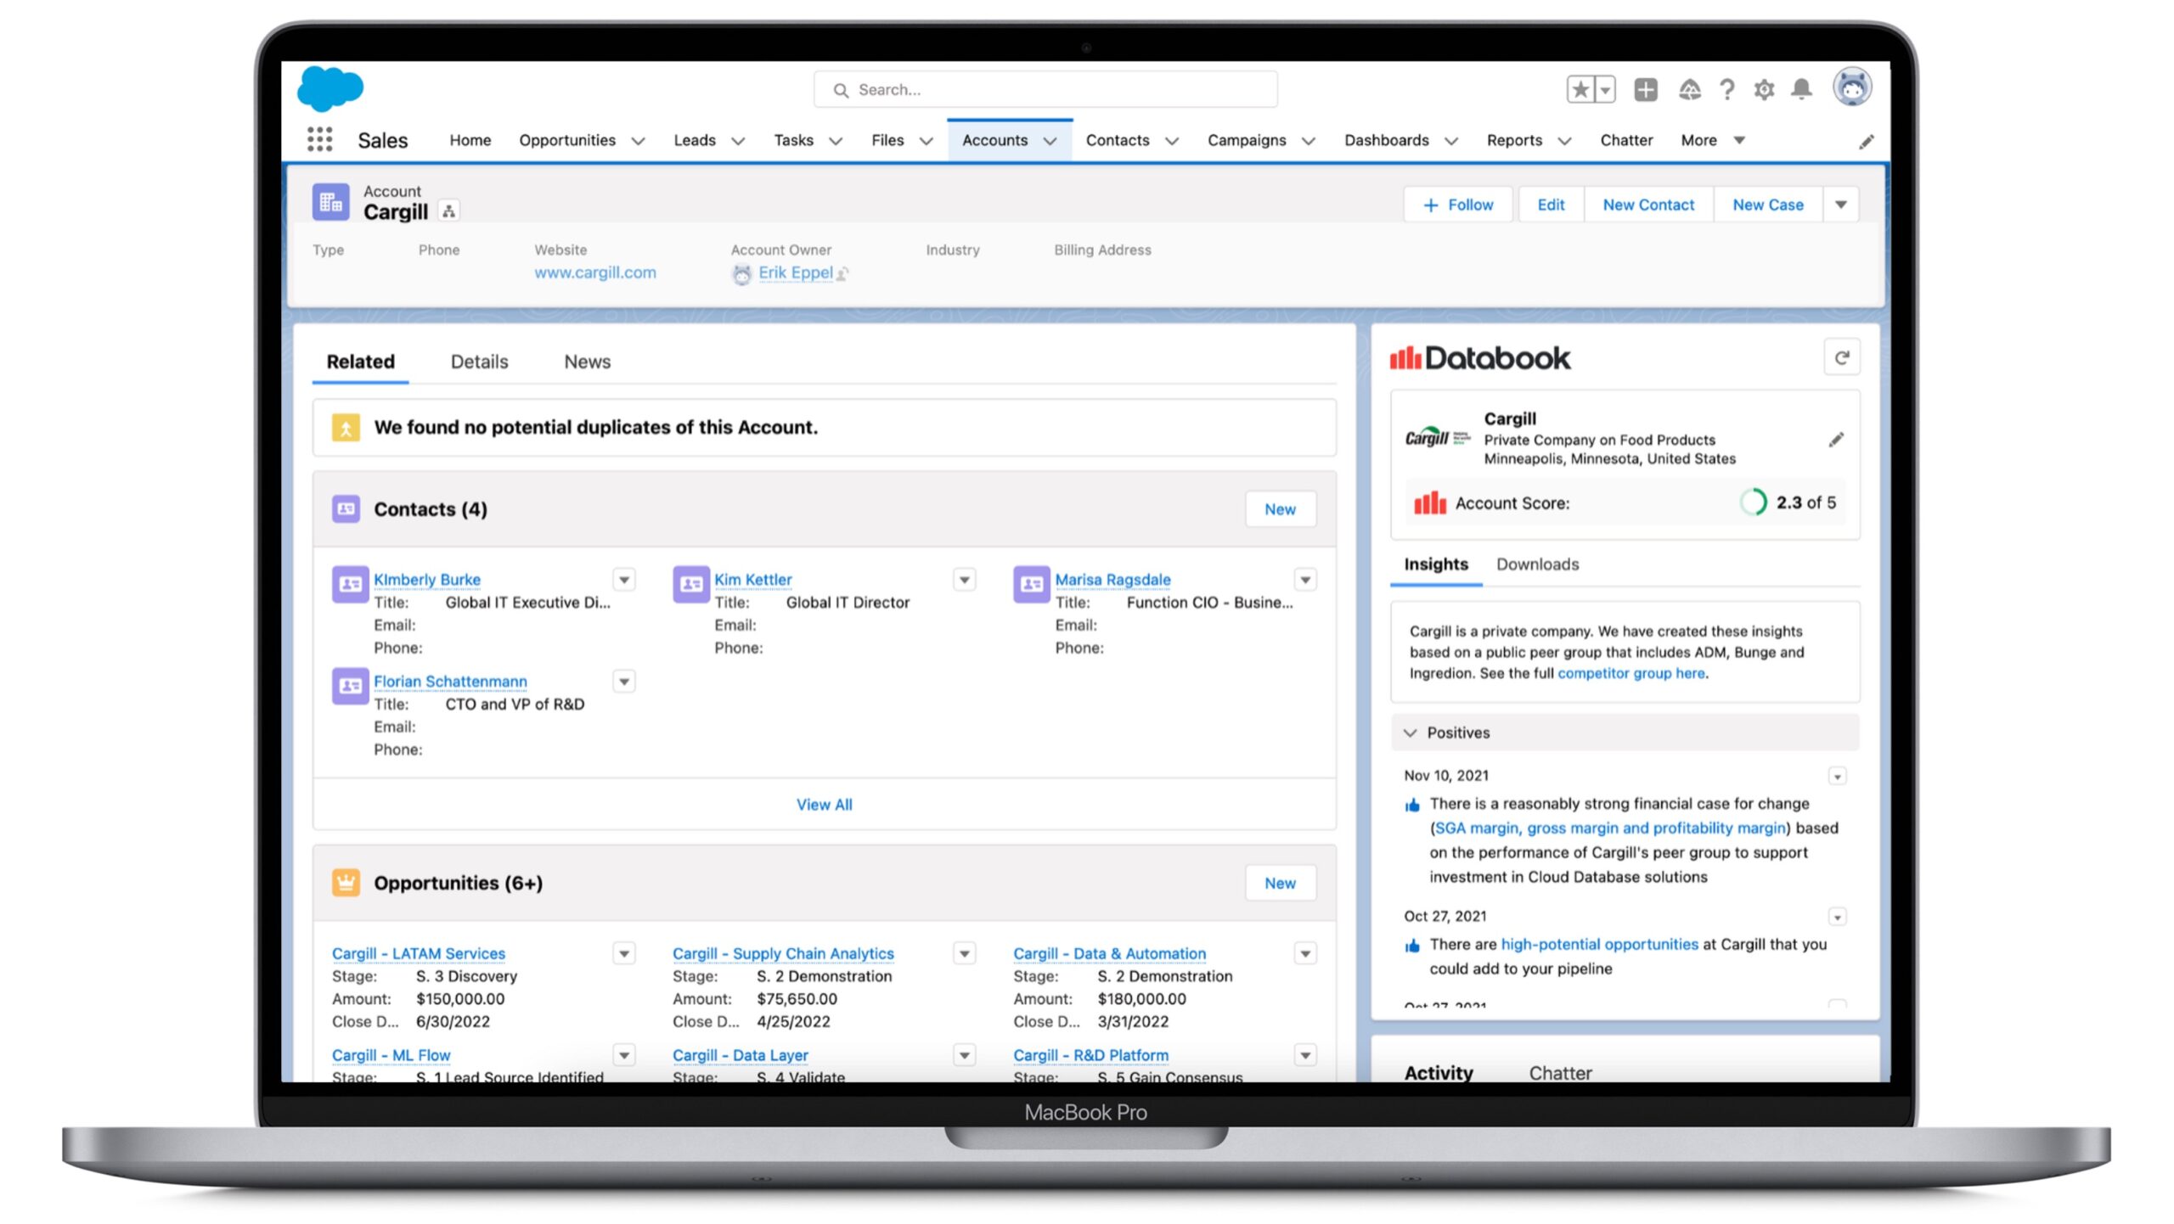
Task: Click contact icon beside Marisa Ragsdale
Action: [x=1032, y=584]
